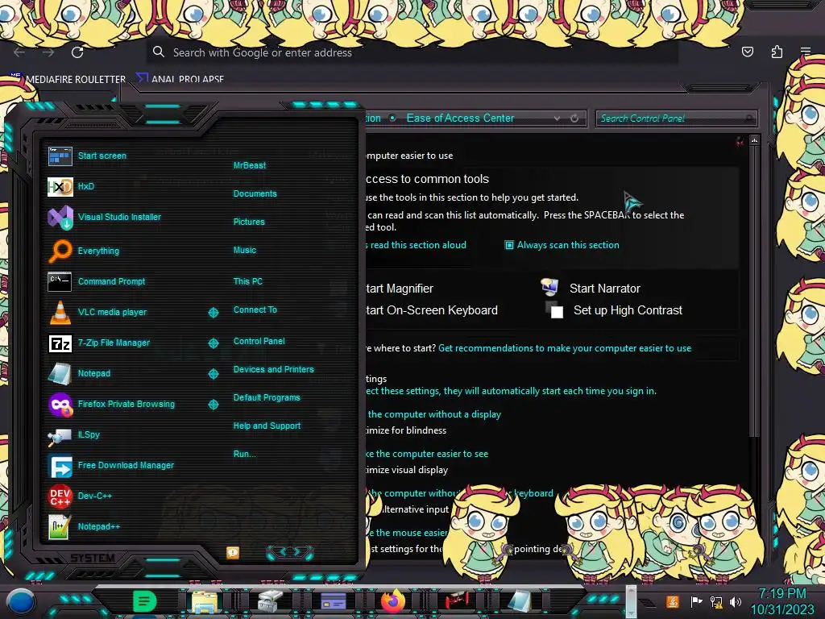Click Firefox address search bar
Viewport: 825px width, 619px height.
point(412,52)
